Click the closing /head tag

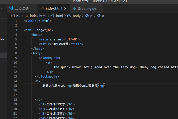click(x=38, y=49)
